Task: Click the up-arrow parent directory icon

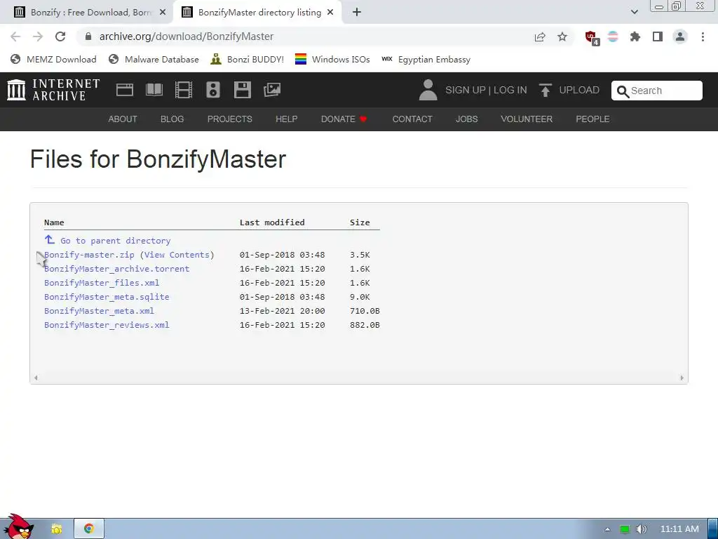Action: tap(50, 240)
